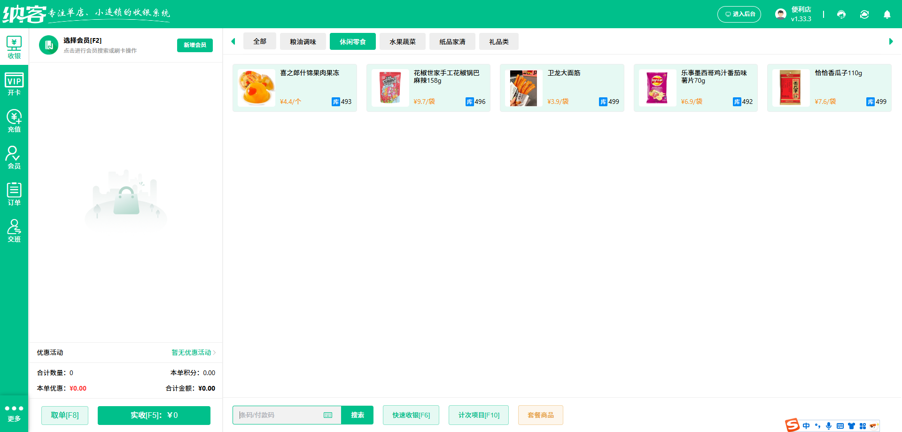Screen dimensions: 902x432
Task: Click the 进入后台 backend entry button
Action: coord(739,14)
